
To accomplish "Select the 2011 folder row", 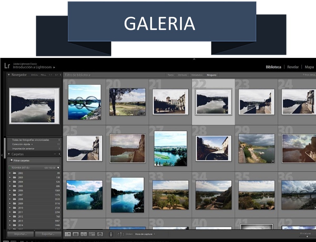I will (34, 212).
